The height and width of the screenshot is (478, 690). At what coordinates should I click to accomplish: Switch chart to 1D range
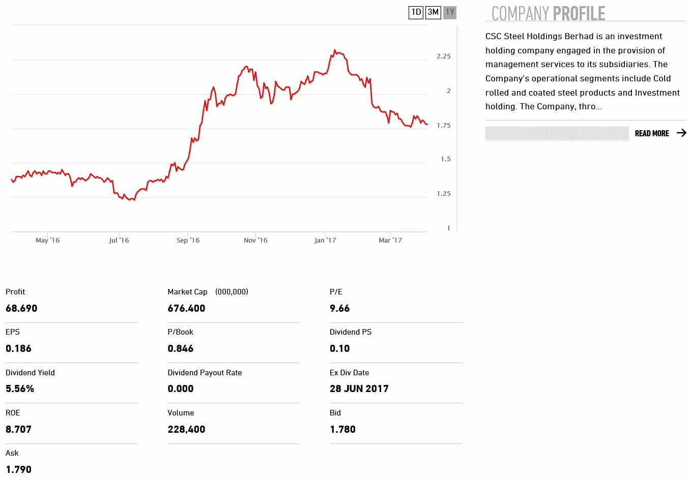pos(416,12)
